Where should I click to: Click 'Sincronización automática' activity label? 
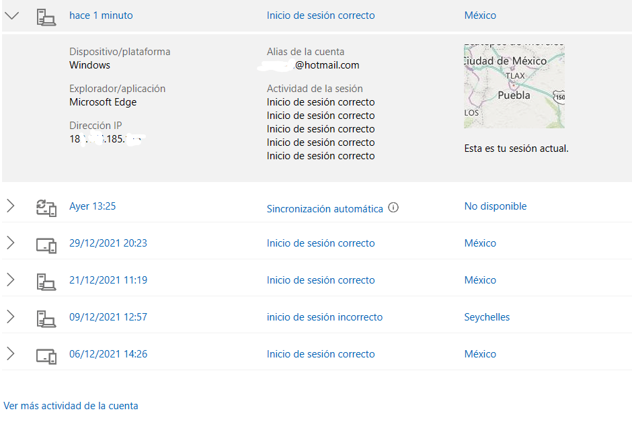click(325, 209)
